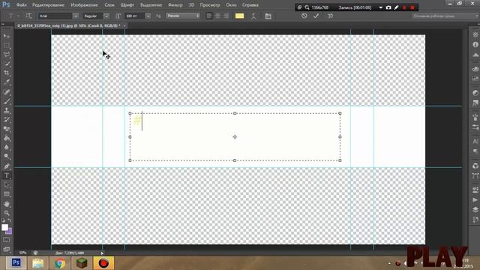Click the foreground color swatch
This screenshot has height=270, width=480.
click(x=4, y=227)
